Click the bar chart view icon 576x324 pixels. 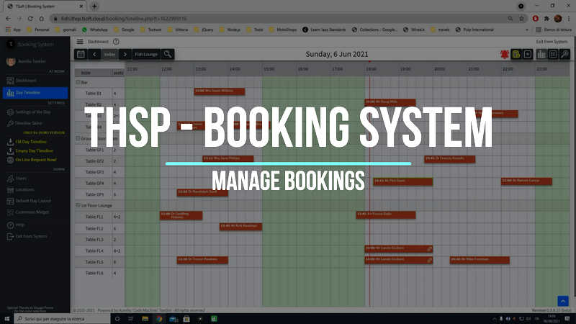pyautogui.click(x=541, y=54)
